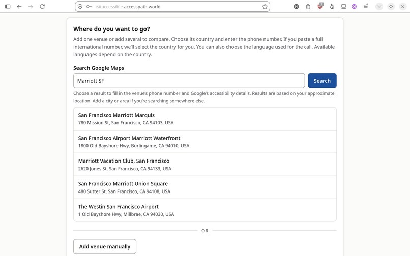Screen dimensions: 410x256
Task: Click the address '780 Mission St, San Francisco'
Action: pos(126,123)
